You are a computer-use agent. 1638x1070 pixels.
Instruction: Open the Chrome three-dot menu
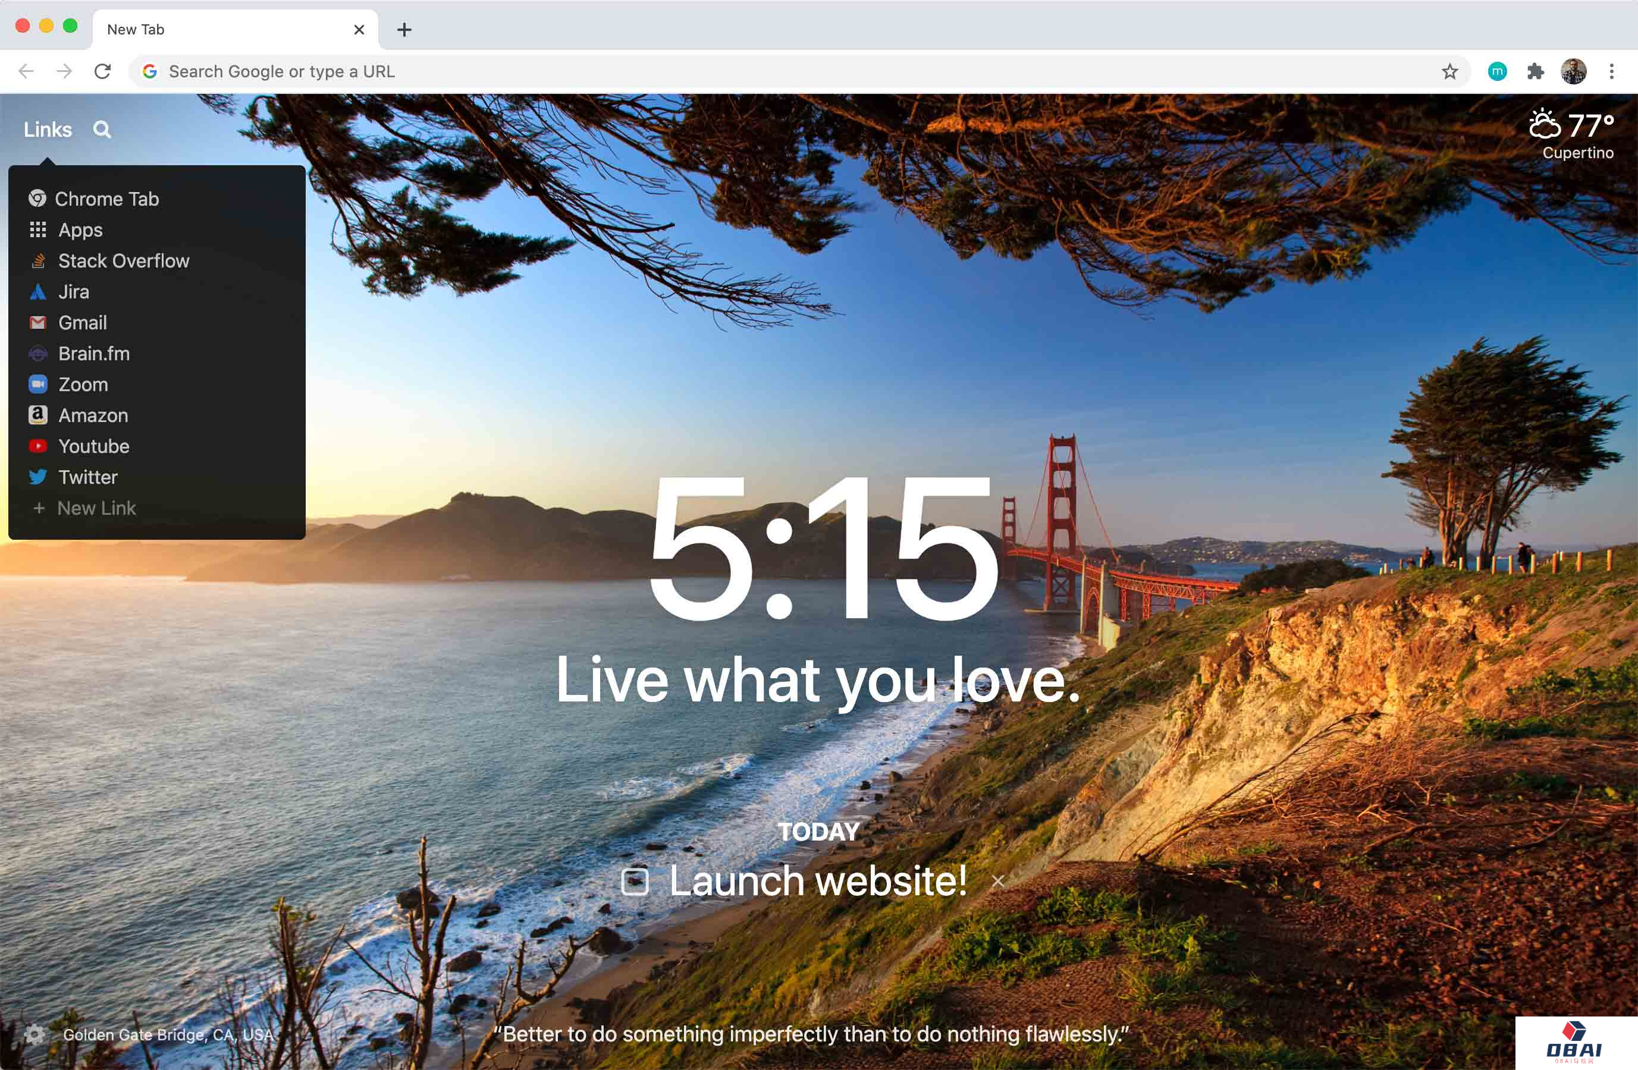click(1611, 71)
